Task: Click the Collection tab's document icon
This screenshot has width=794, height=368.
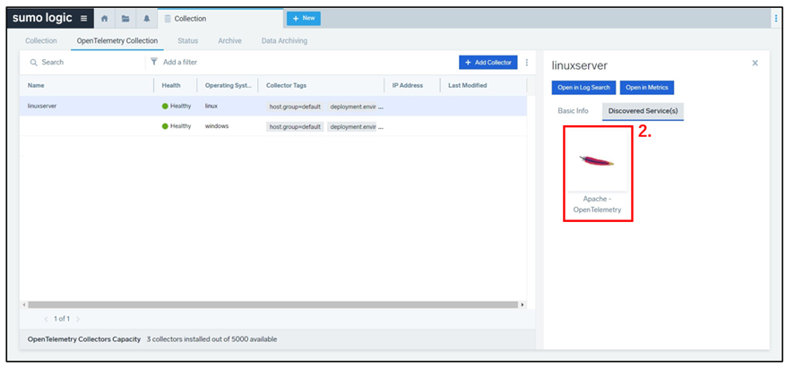Action: pyautogui.click(x=168, y=19)
